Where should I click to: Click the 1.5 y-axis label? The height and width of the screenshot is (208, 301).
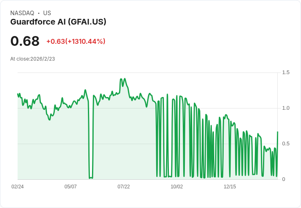(x=286, y=72)
